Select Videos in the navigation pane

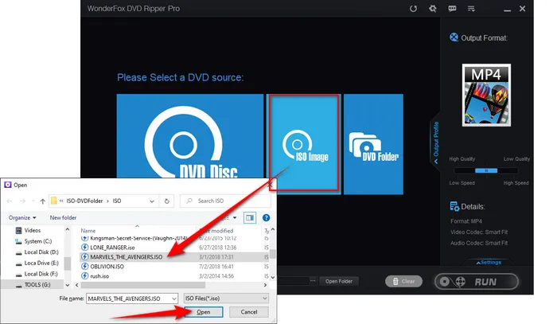pos(33,231)
